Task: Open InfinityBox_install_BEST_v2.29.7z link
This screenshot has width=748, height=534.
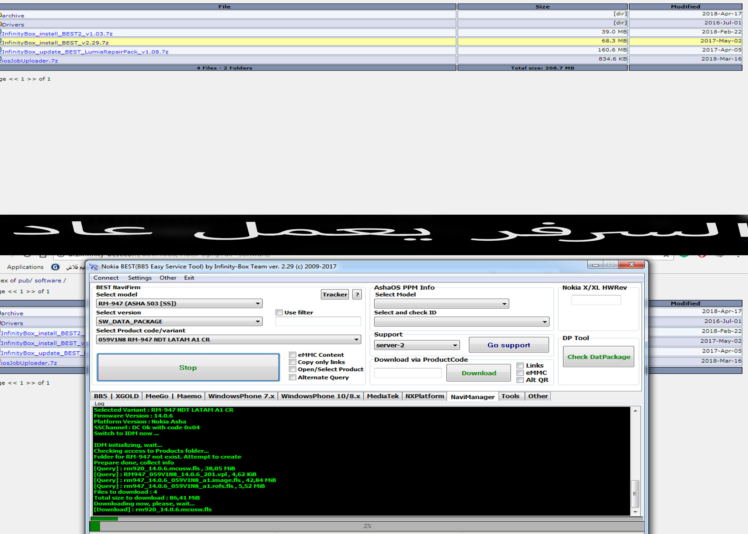Action: pos(55,43)
